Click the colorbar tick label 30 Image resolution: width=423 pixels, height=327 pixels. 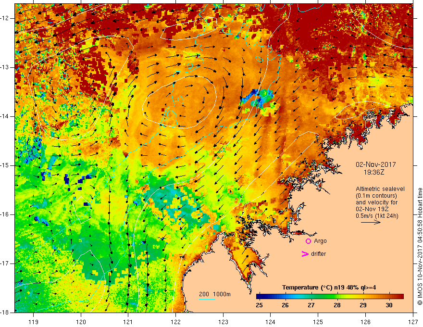pos(389,305)
